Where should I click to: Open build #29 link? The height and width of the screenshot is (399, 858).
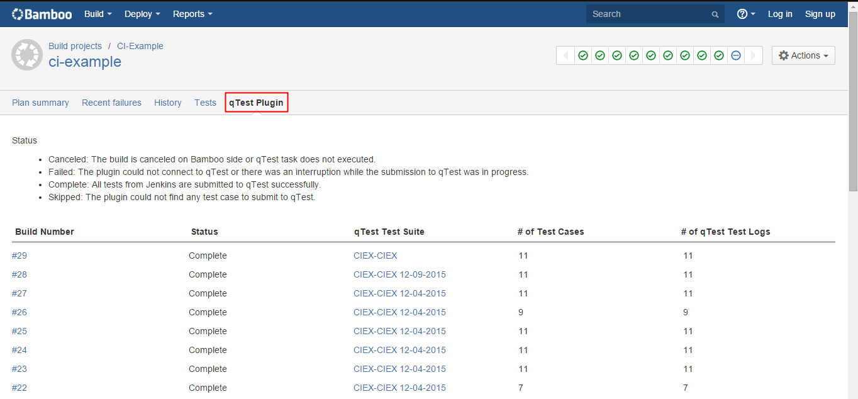[x=19, y=256]
